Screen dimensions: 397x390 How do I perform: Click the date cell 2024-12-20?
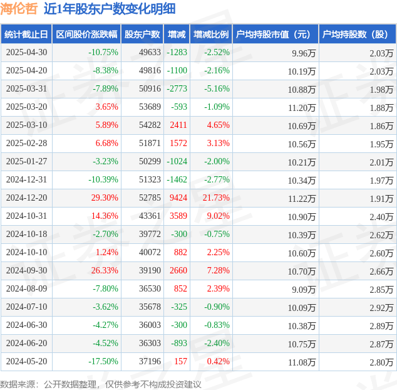(x=26, y=198)
